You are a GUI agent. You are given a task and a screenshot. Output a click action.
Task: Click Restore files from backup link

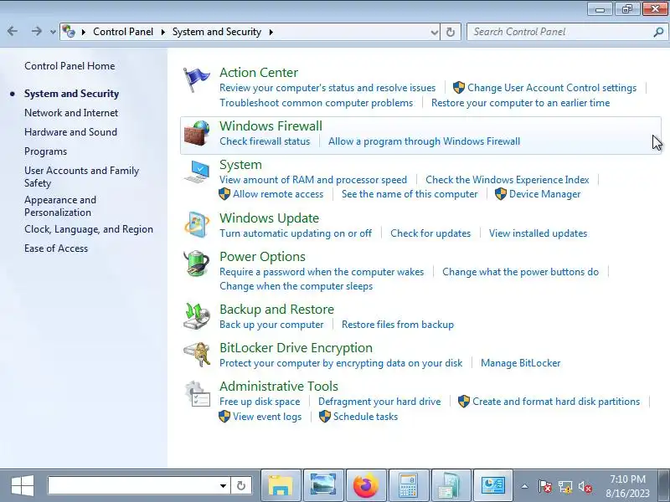(x=397, y=325)
